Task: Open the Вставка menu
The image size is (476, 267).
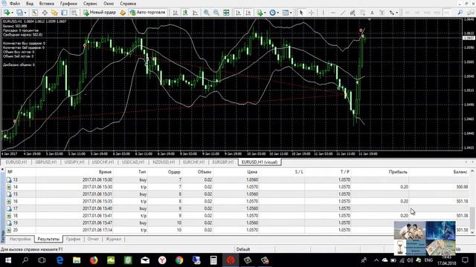Action: pyautogui.click(x=46, y=4)
